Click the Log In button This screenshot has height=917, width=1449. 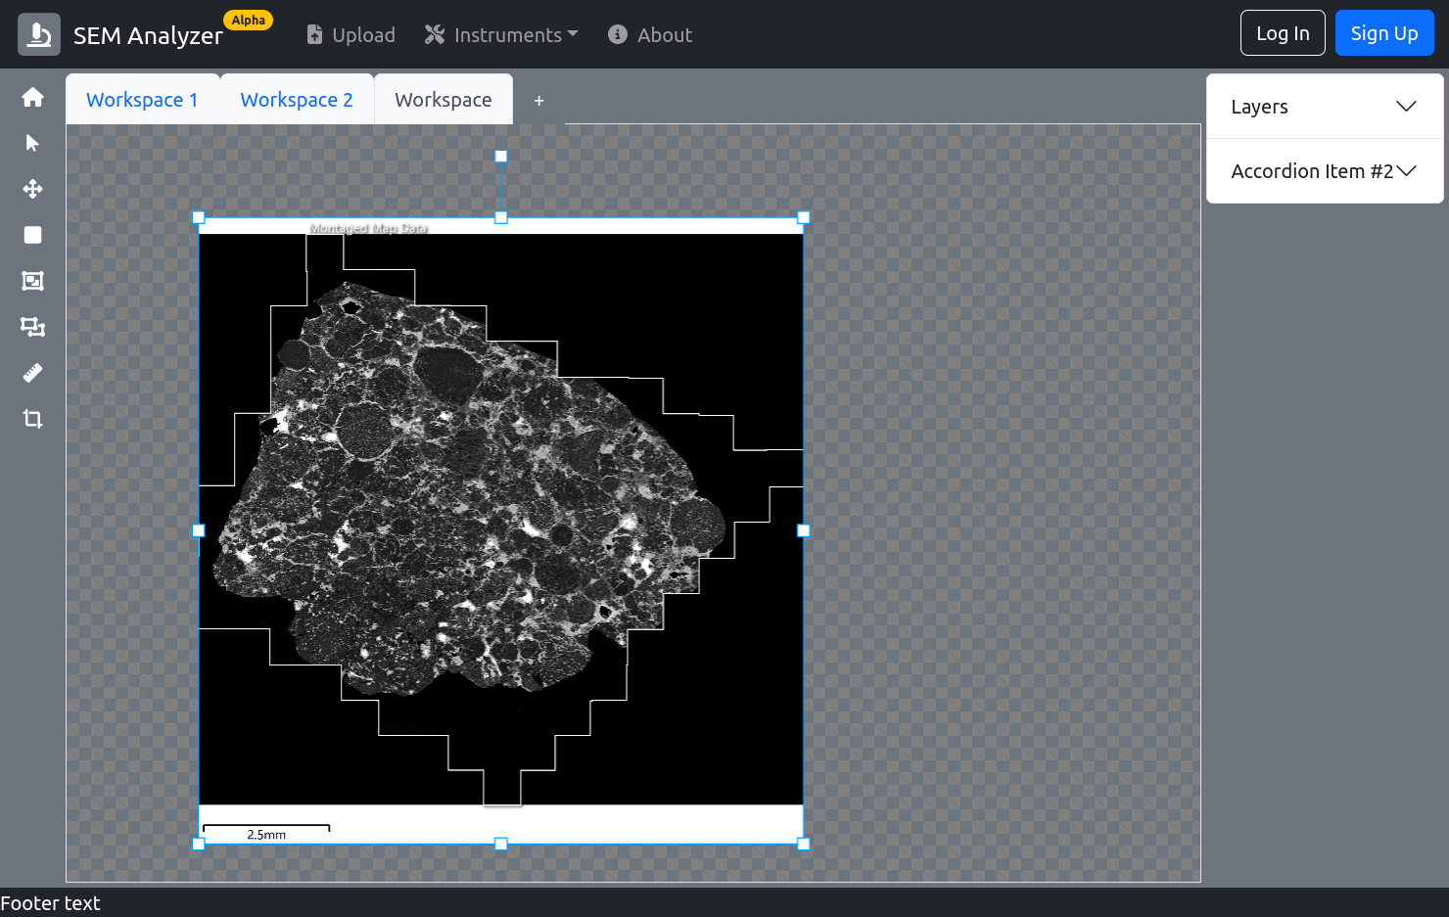tap(1283, 32)
